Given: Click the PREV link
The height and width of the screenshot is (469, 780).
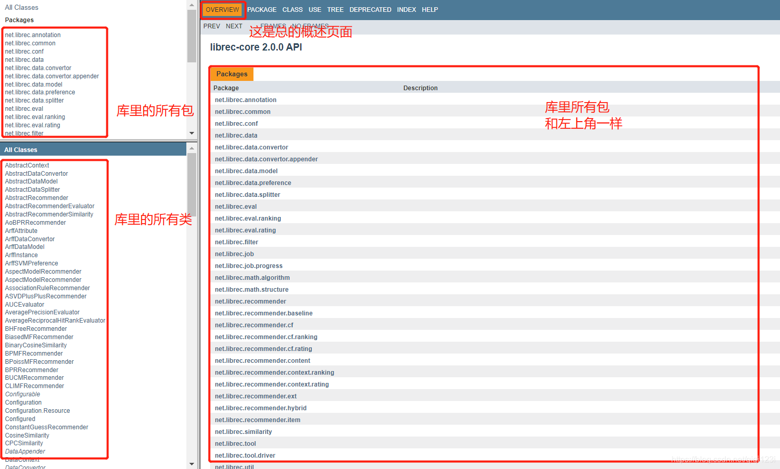Looking at the screenshot, I should [x=212, y=26].
